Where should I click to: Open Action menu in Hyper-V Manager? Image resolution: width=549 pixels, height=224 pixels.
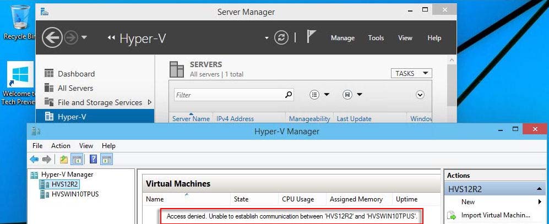61,146
